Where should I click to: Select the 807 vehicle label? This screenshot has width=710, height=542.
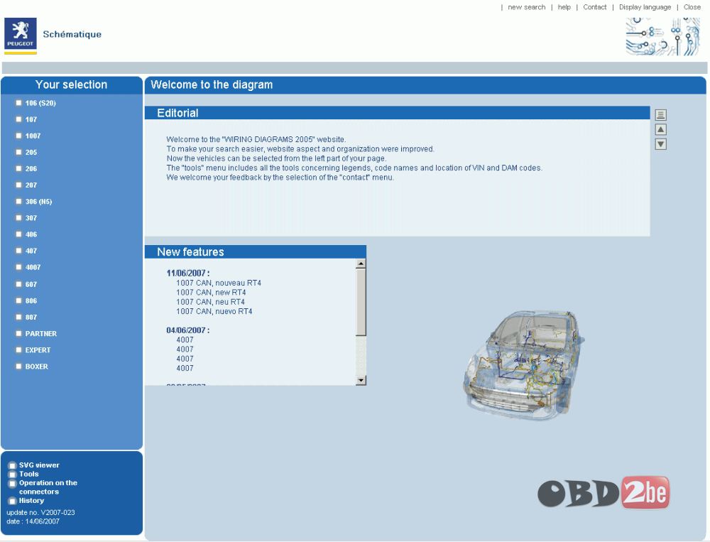coord(31,318)
